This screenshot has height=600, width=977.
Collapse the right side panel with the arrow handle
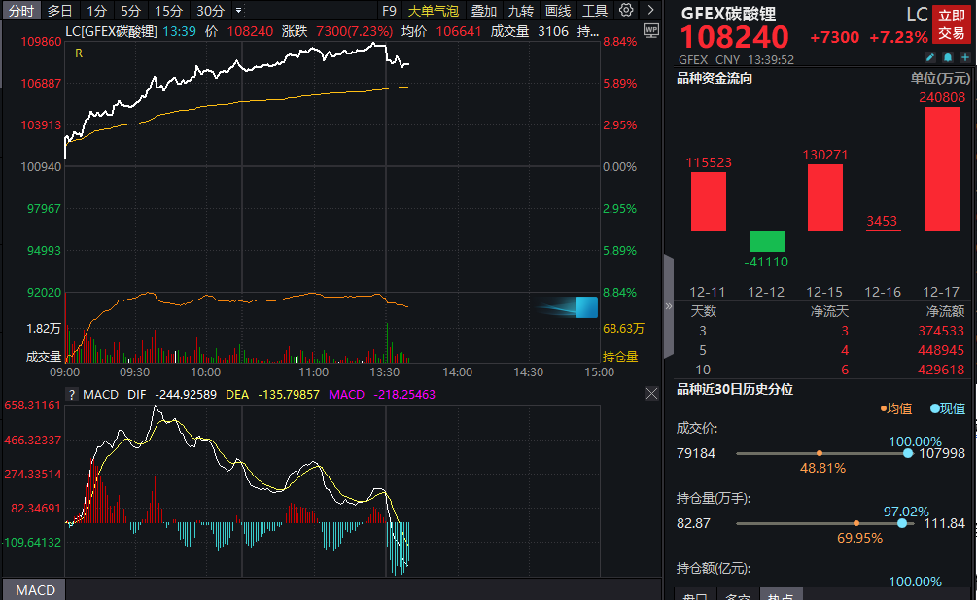pyautogui.click(x=669, y=306)
